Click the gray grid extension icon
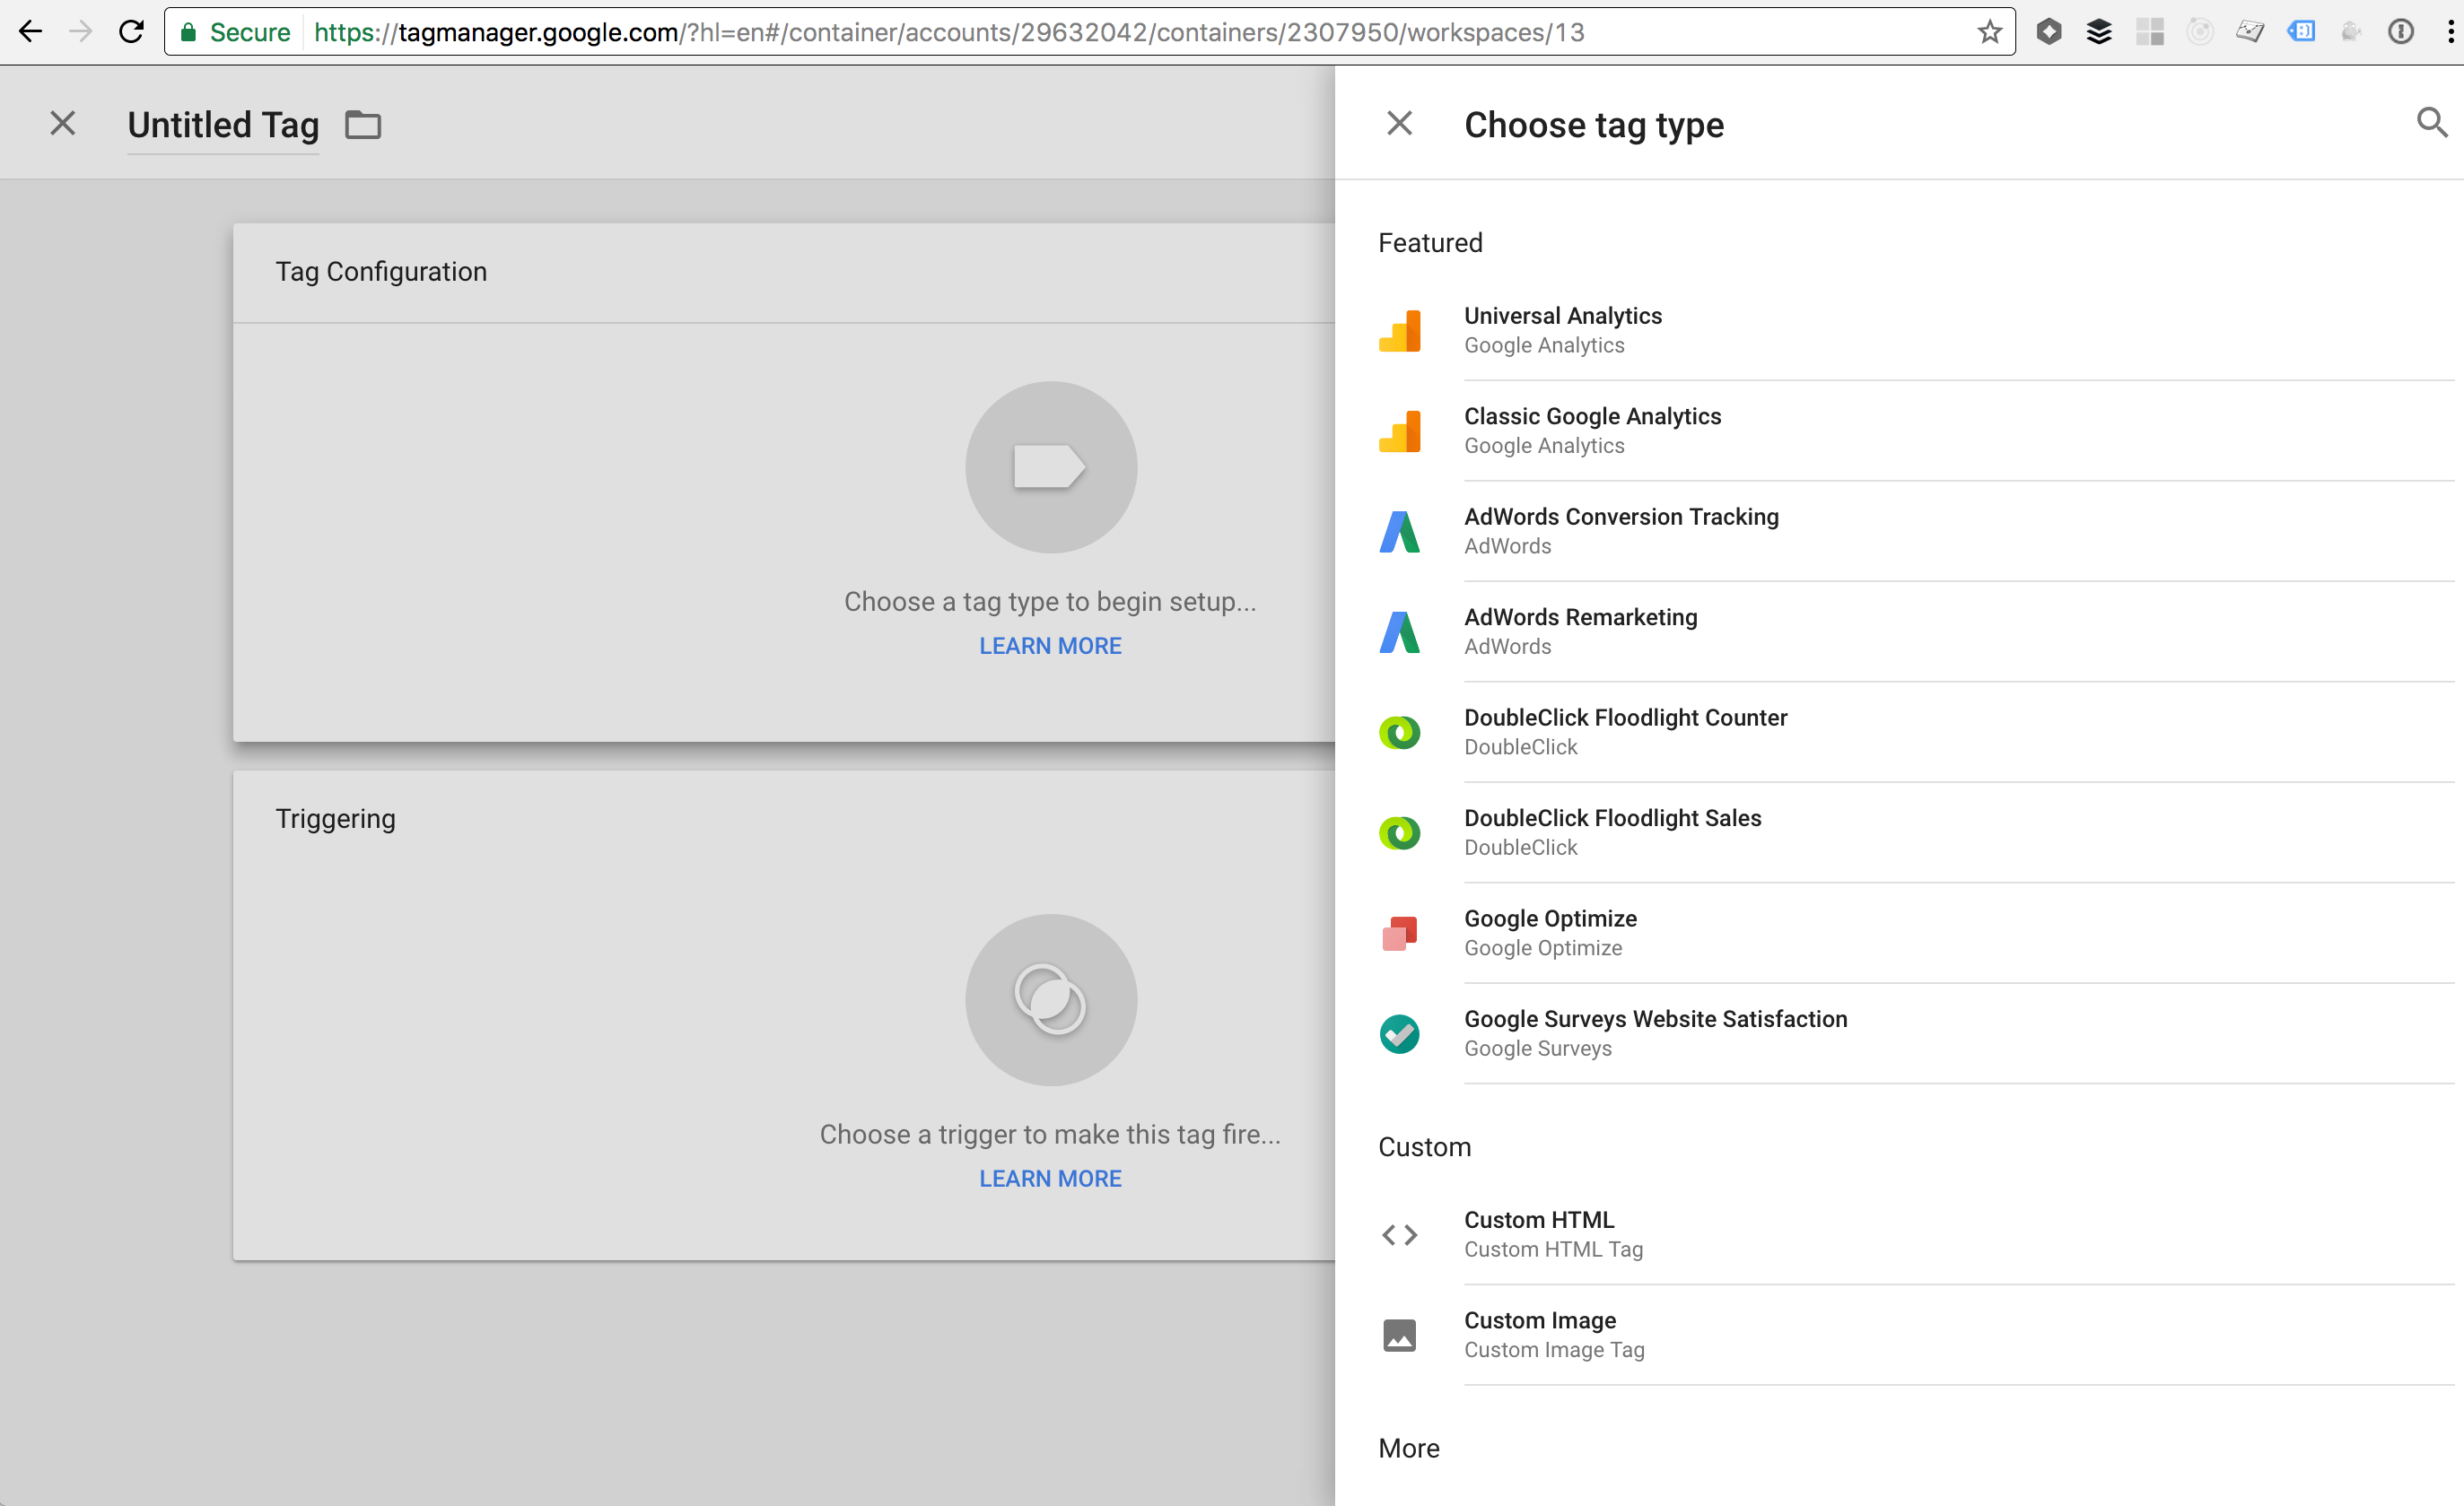2464x1506 pixels. click(2149, 32)
